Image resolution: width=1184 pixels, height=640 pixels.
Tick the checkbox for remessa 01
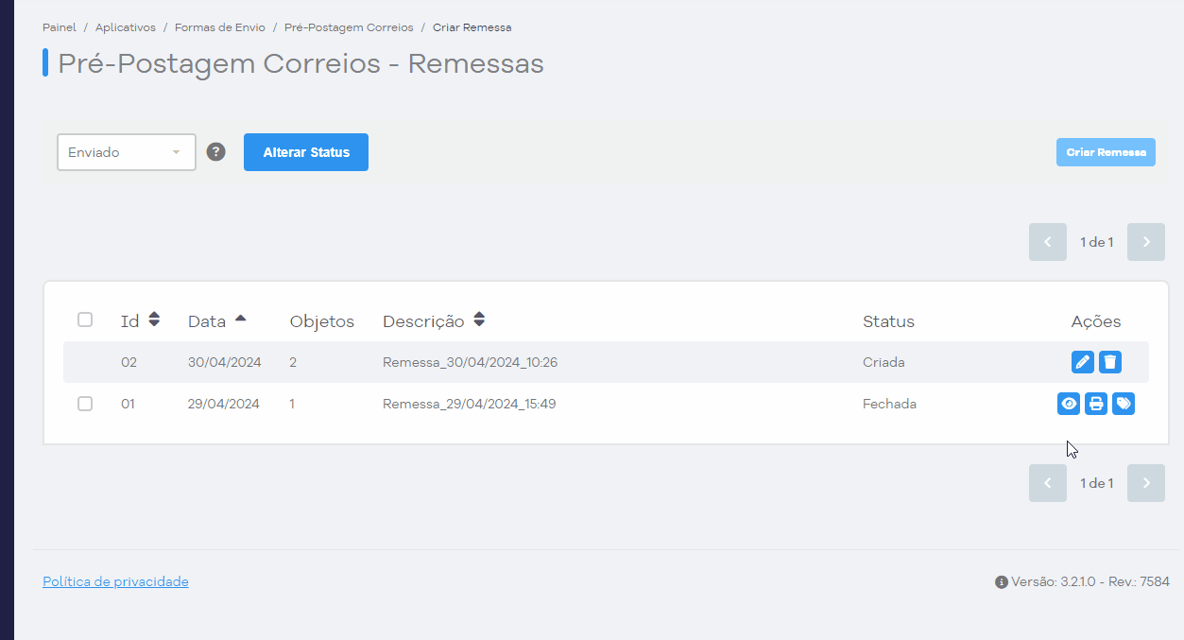(85, 404)
